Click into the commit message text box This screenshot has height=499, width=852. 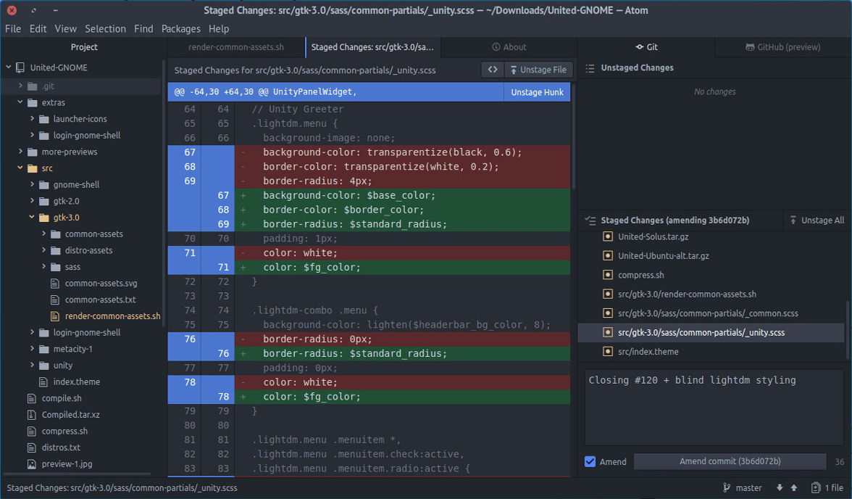714,407
